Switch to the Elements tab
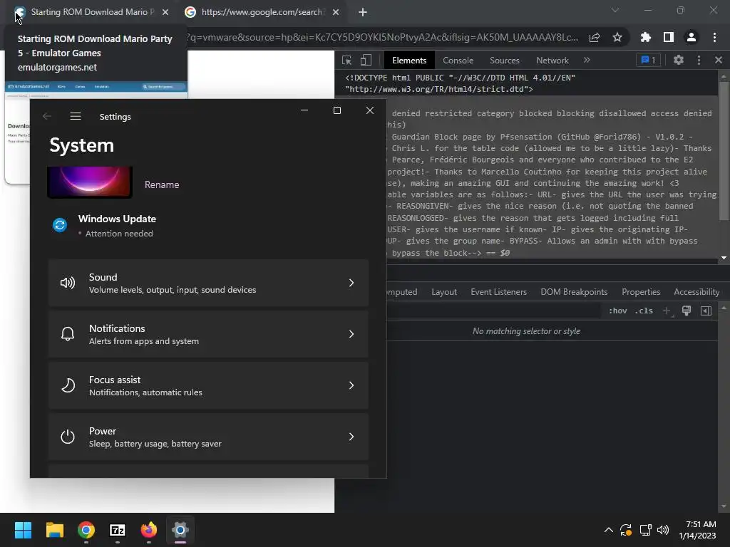This screenshot has height=547, width=730. [x=408, y=61]
